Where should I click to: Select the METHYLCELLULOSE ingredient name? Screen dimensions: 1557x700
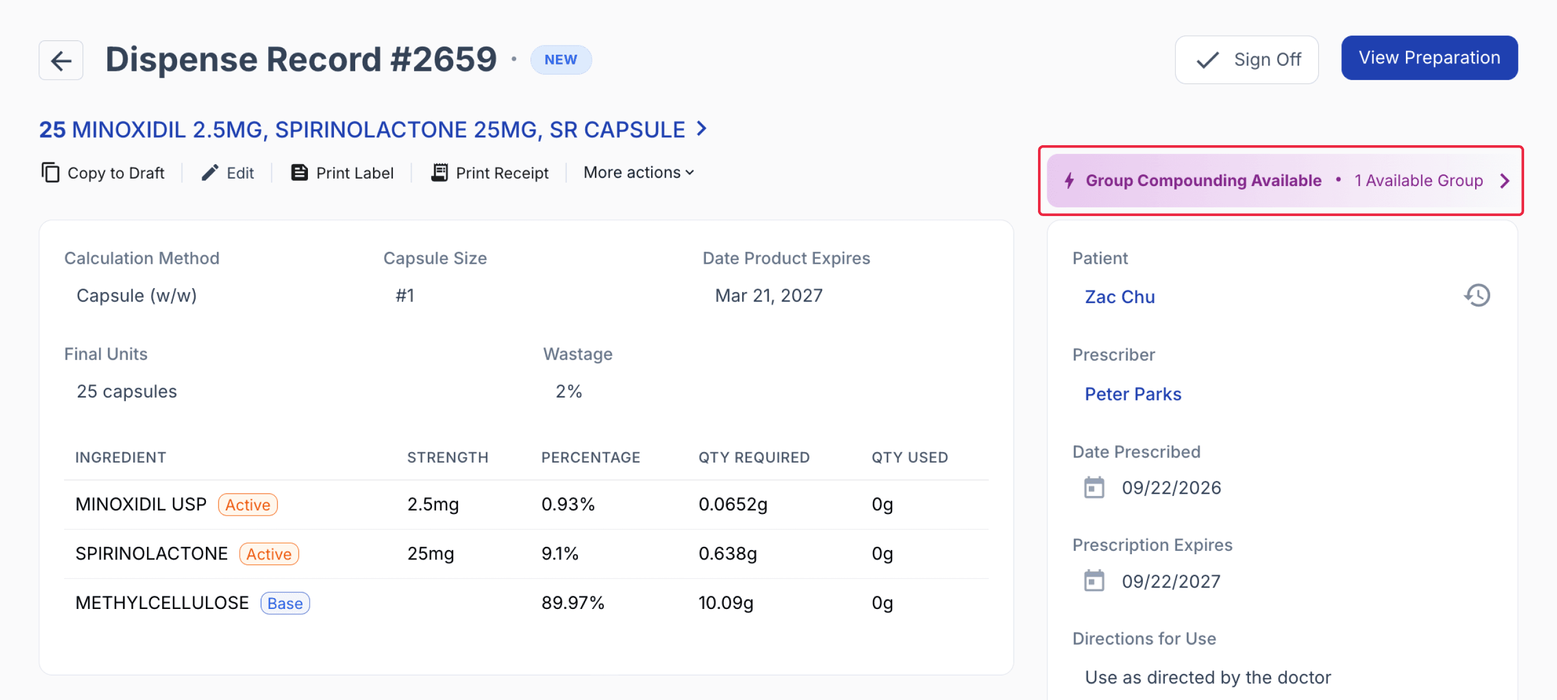(x=162, y=603)
